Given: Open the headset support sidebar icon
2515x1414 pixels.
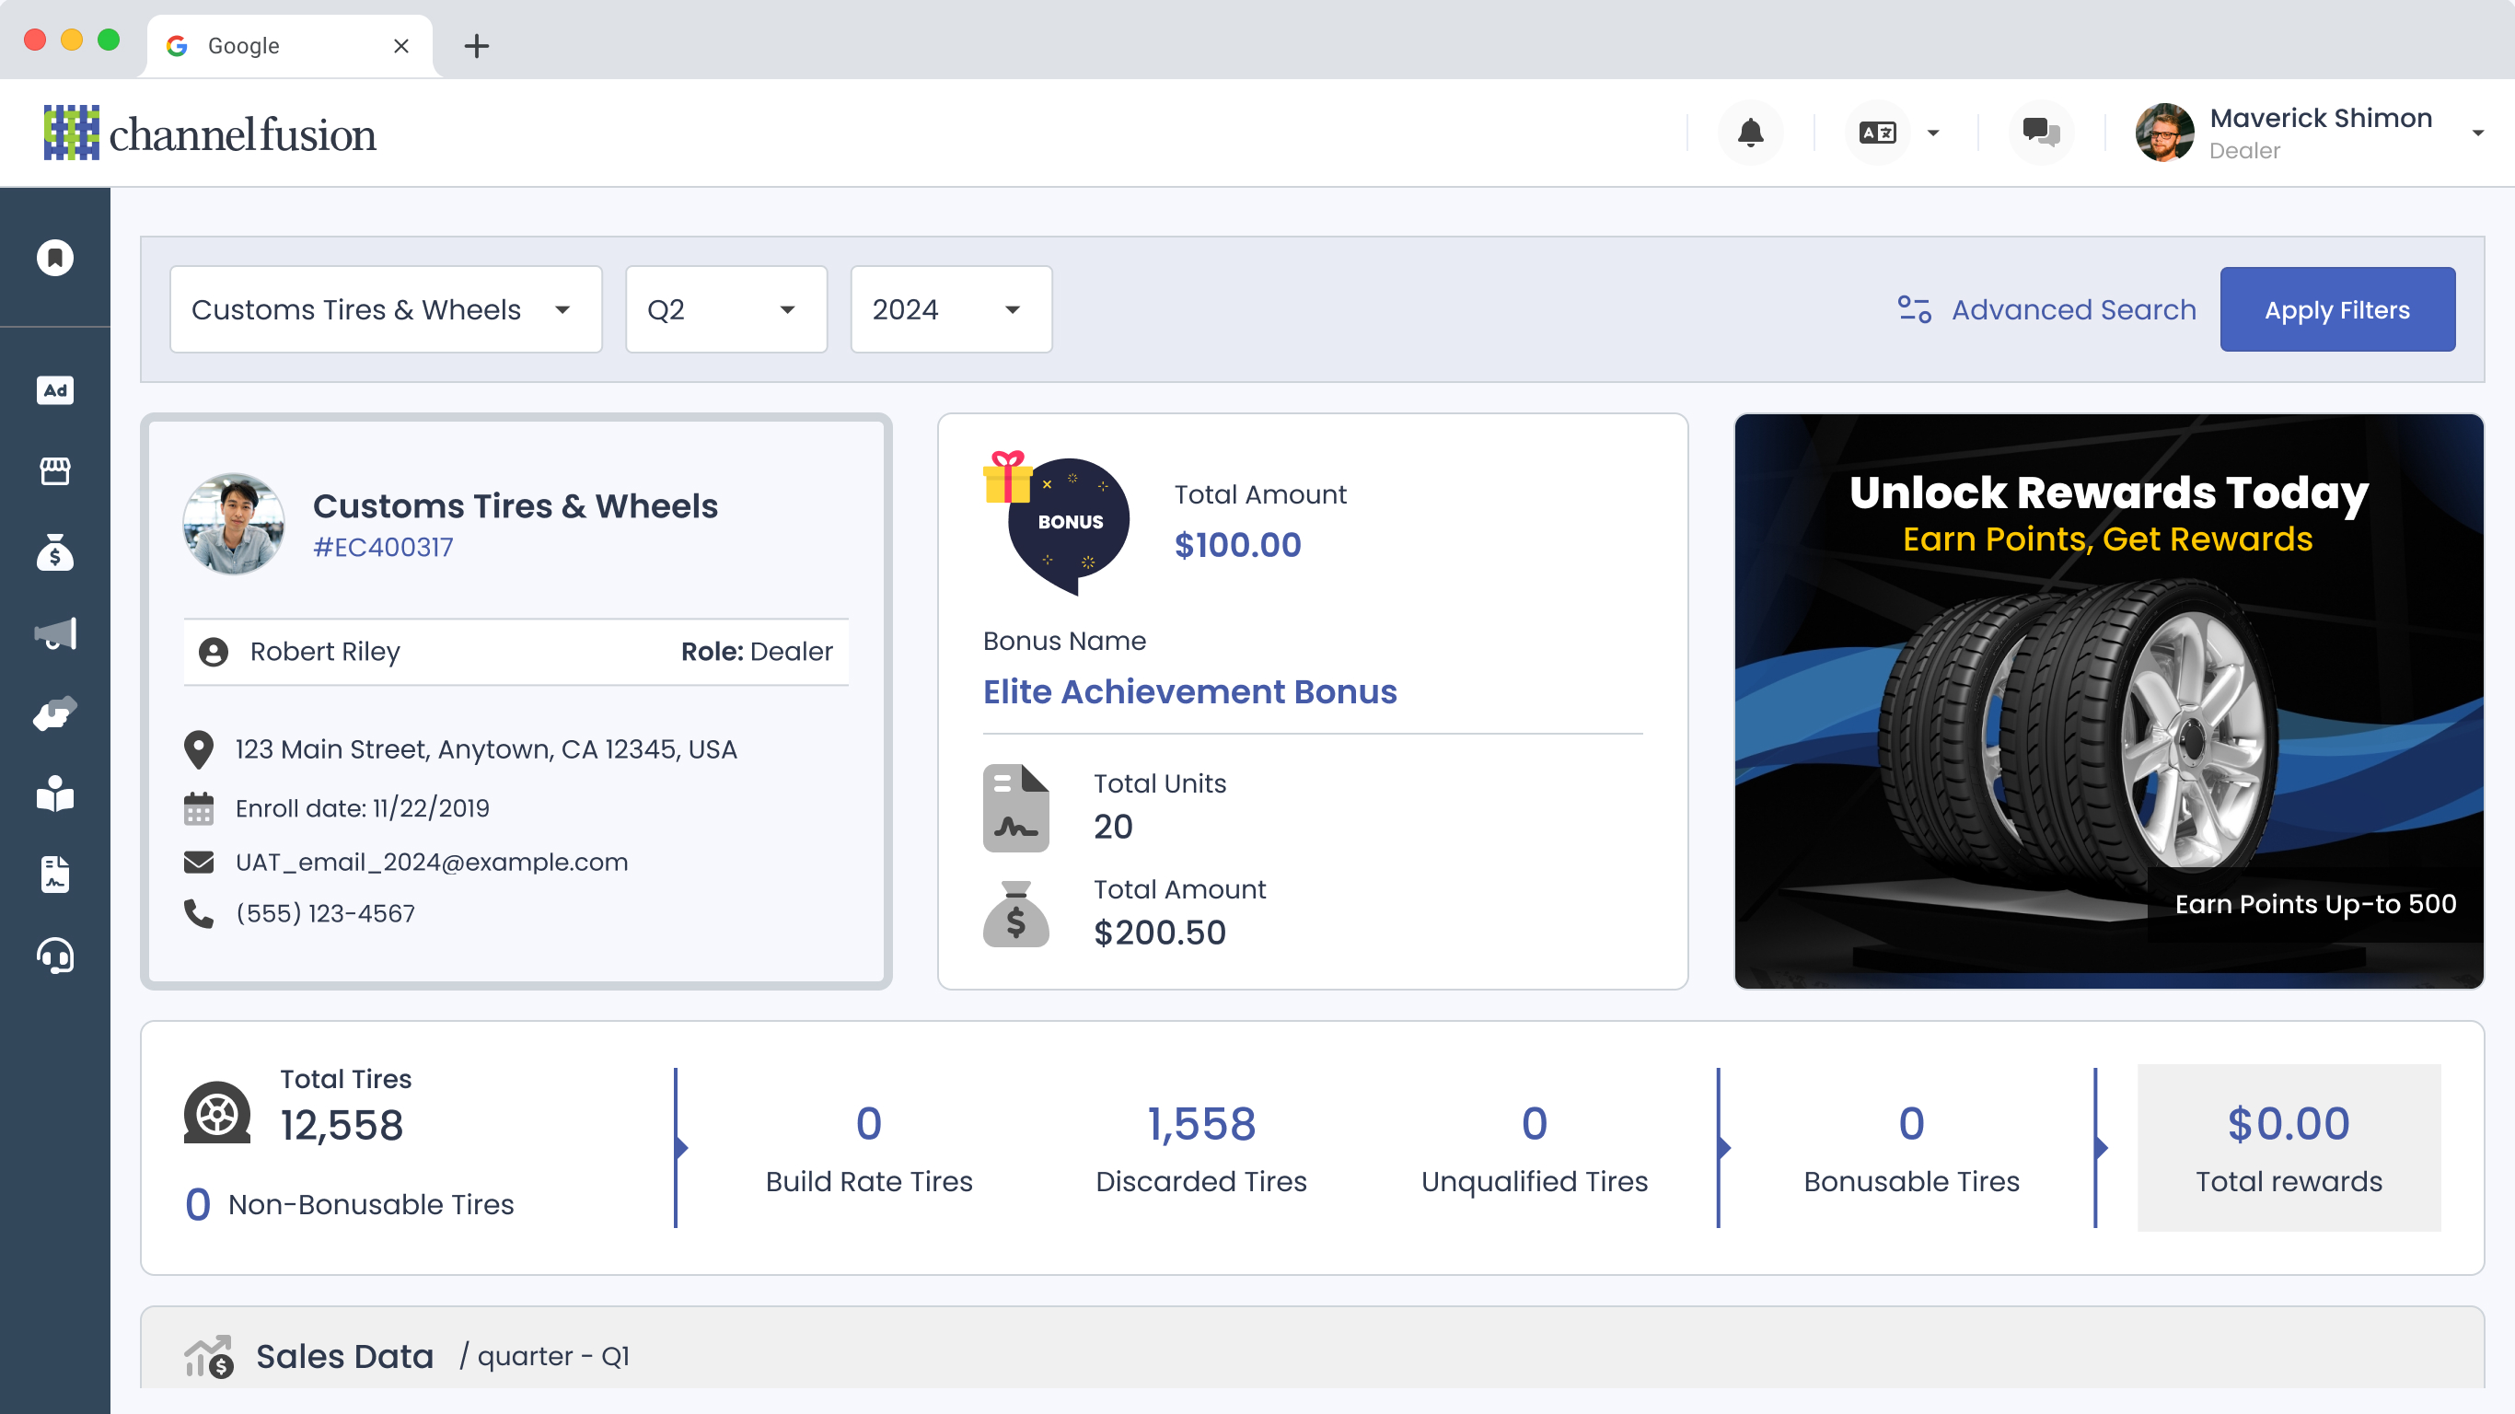Looking at the screenshot, I should [54, 956].
